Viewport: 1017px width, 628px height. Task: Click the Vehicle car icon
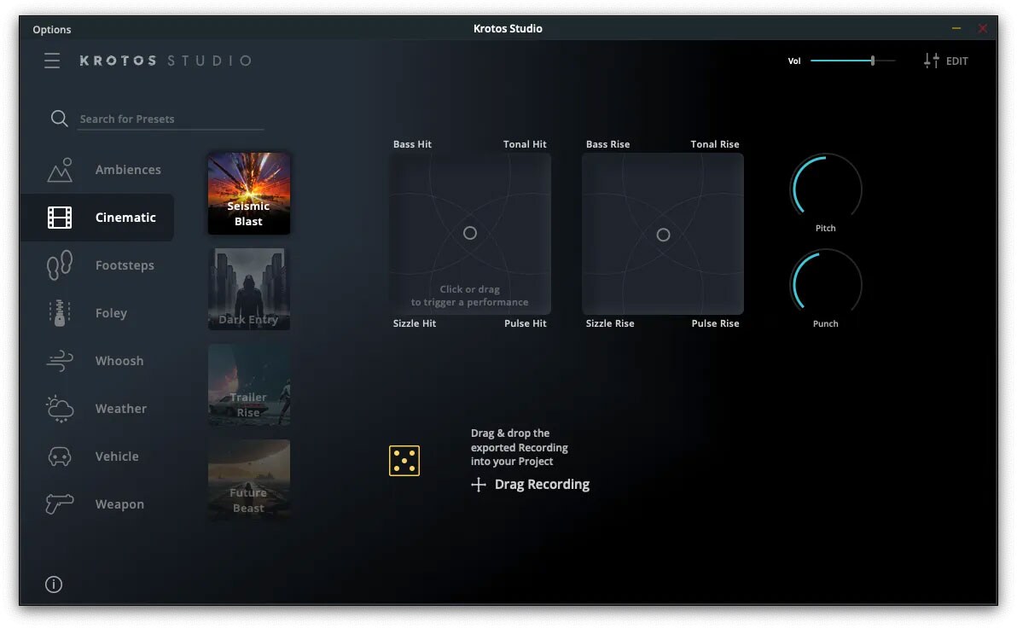60,456
